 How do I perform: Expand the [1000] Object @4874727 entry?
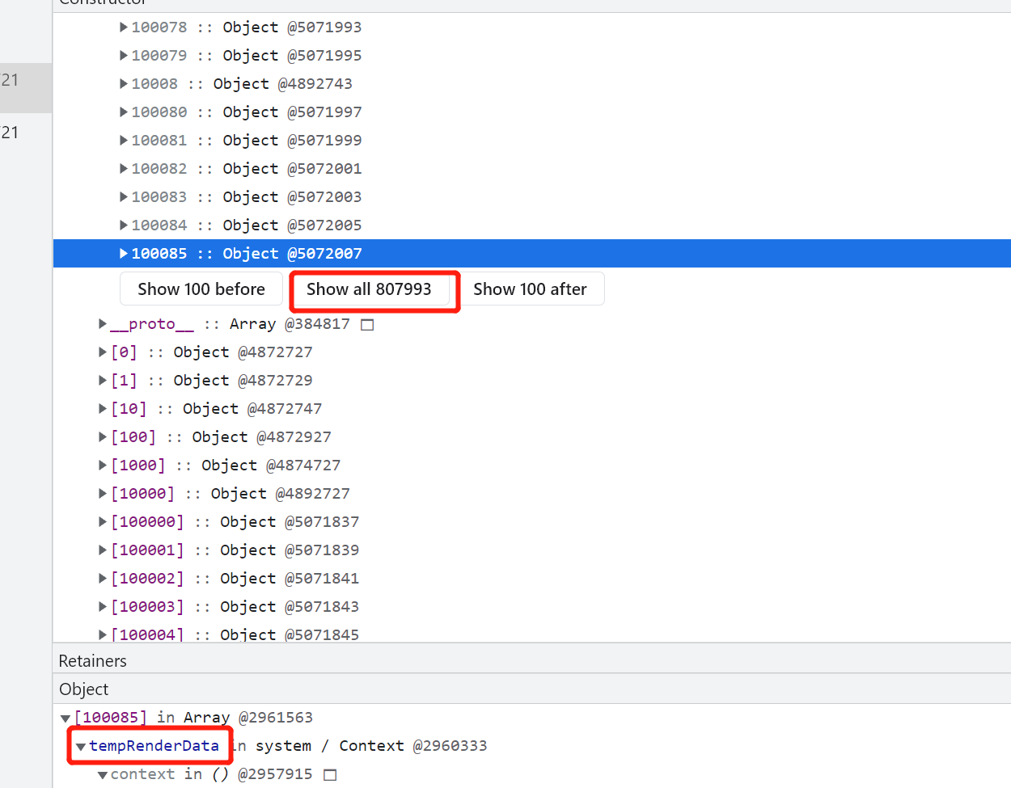point(103,466)
